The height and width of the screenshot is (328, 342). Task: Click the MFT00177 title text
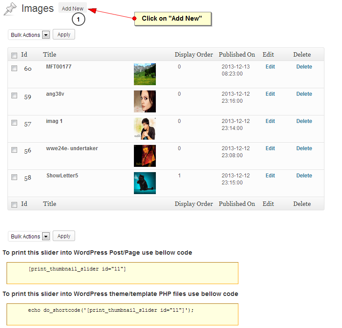[x=59, y=67]
